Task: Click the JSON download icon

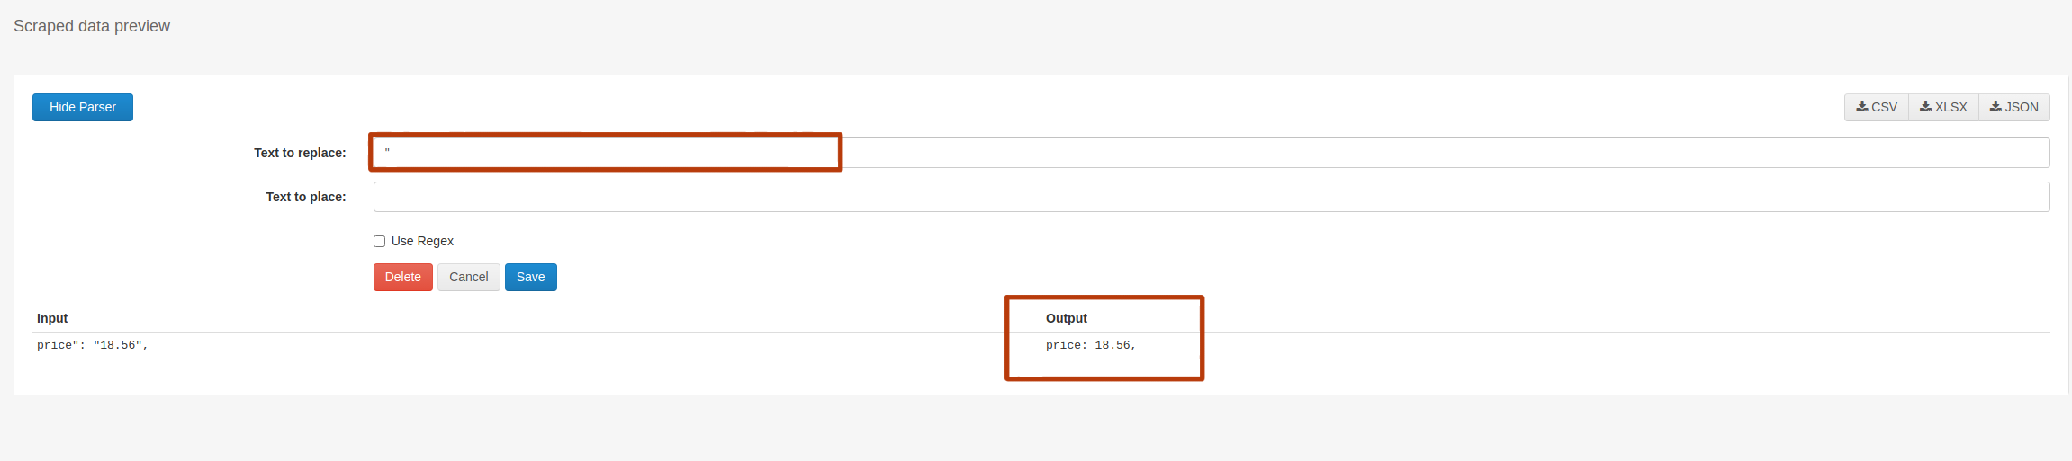Action: pos(1995,107)
